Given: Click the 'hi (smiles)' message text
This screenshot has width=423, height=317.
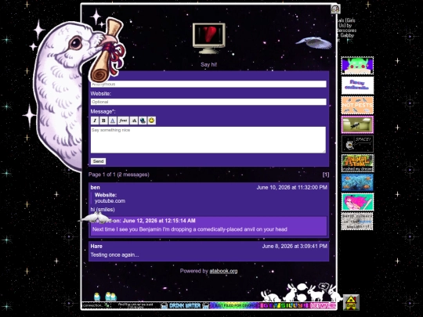Looking at the screenshot, I should (103, 210).
